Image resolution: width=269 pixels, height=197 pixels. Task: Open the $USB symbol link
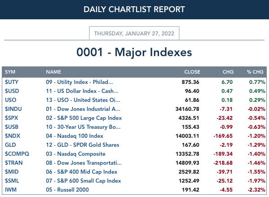pyautogui.click(x=12, y=127)
